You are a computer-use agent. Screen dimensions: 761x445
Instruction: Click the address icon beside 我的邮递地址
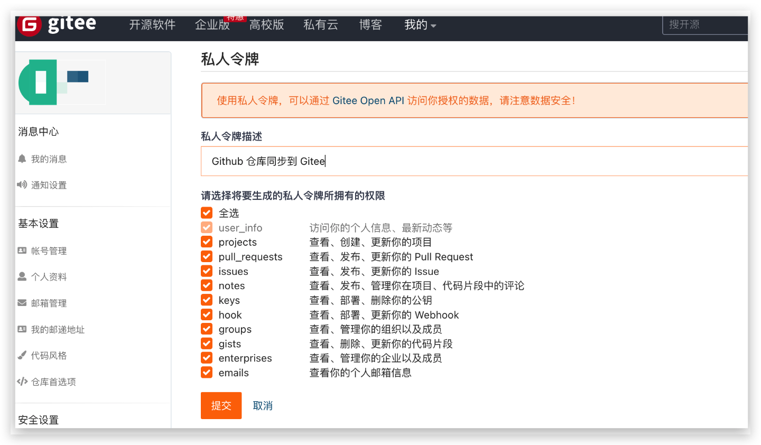point(22,329)
